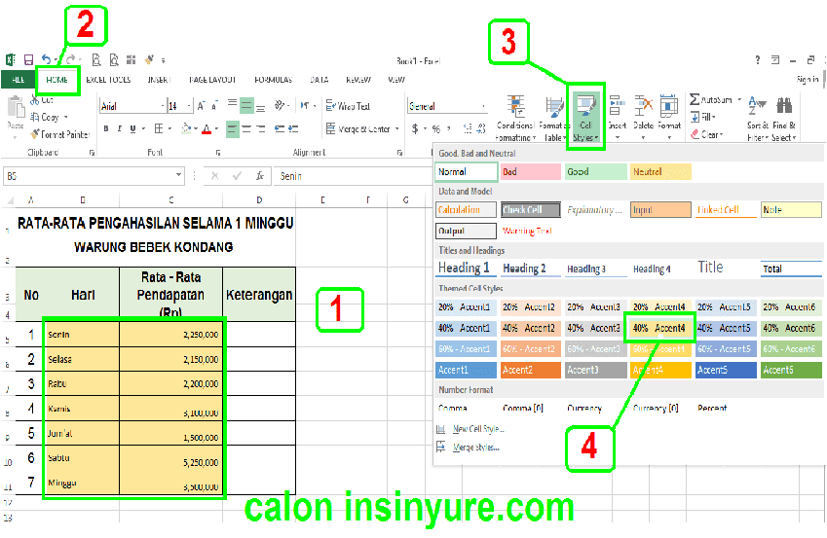The width and height of the screenshot is (827, 538).
Task: Toggle Italic formatting
Action: click(x=119, y=128)
